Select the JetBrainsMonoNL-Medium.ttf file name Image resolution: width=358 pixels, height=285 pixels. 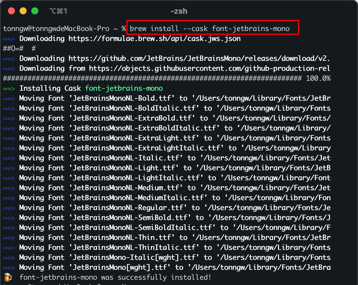pyautogui.click(x=126, y=188)
